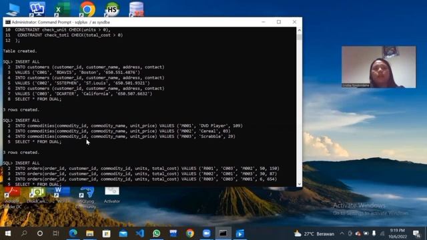Open the Action Center notifications icon
The height and width of the screenshot is (240, 427).
tap(416, 234)
